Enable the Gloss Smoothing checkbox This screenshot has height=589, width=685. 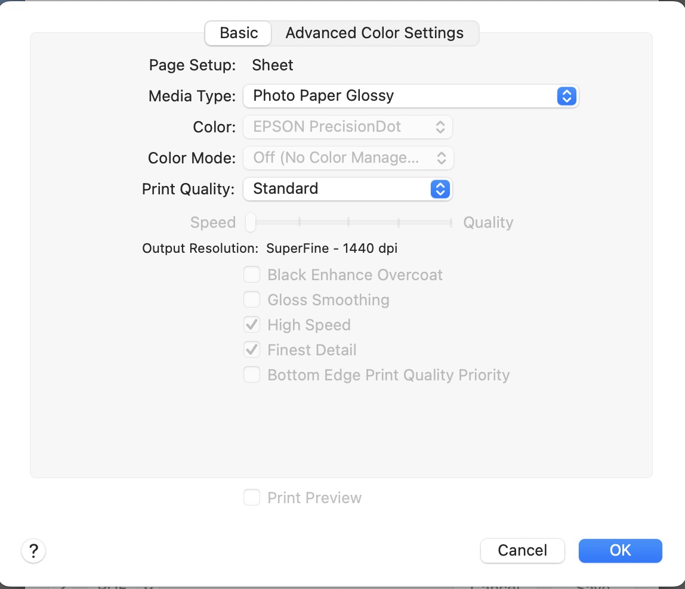click(252, 299)
